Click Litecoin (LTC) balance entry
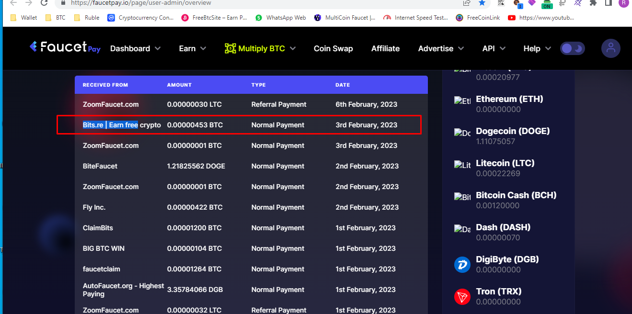Image resolution: width=632 pixels, height=314 pixels. 505,168
